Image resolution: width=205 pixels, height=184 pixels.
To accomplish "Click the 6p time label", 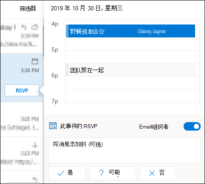I will (x=55, y=75).
